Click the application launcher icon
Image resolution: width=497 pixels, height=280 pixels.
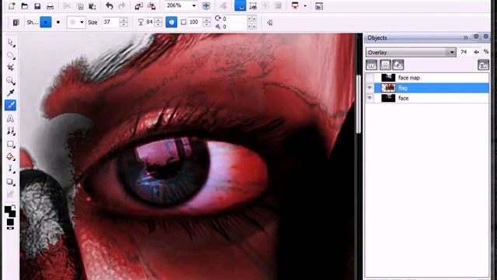click(x=295, y=5)
